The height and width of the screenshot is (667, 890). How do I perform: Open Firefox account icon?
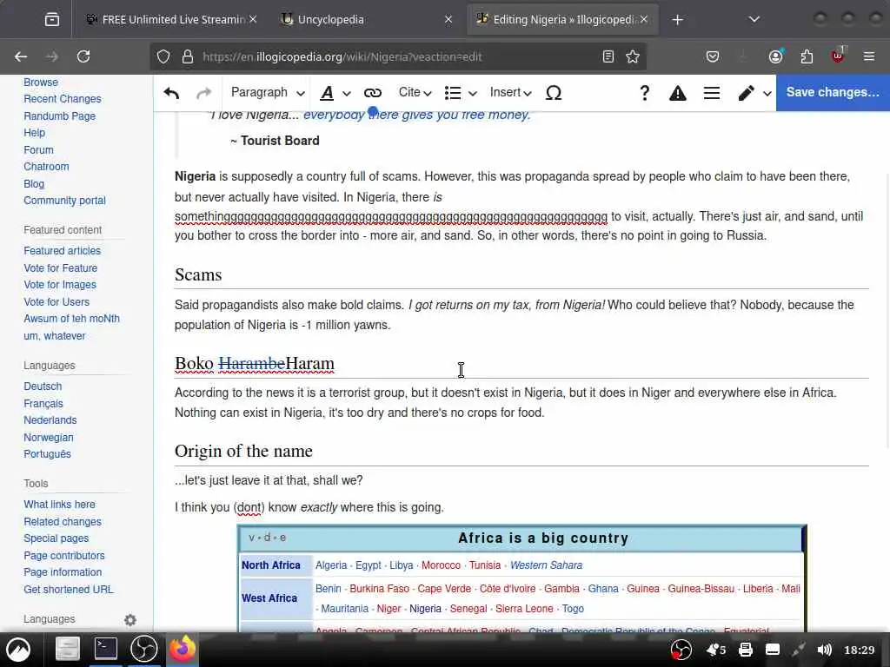776,56
